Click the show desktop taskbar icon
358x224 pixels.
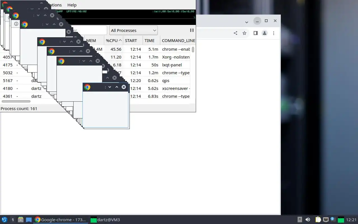point(29,220)
